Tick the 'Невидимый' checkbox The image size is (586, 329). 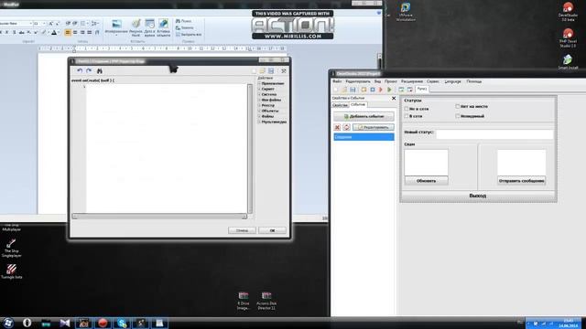pyautogui.click(x=458, y=116)
